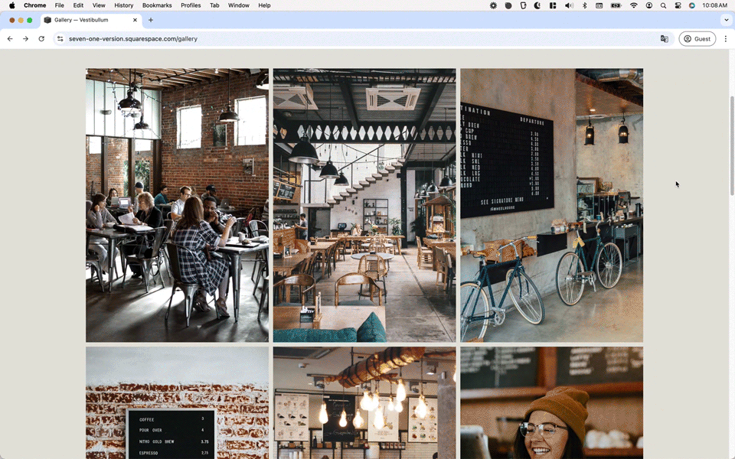Open the smiling woman in beanie photo

(x=552, y=403)
